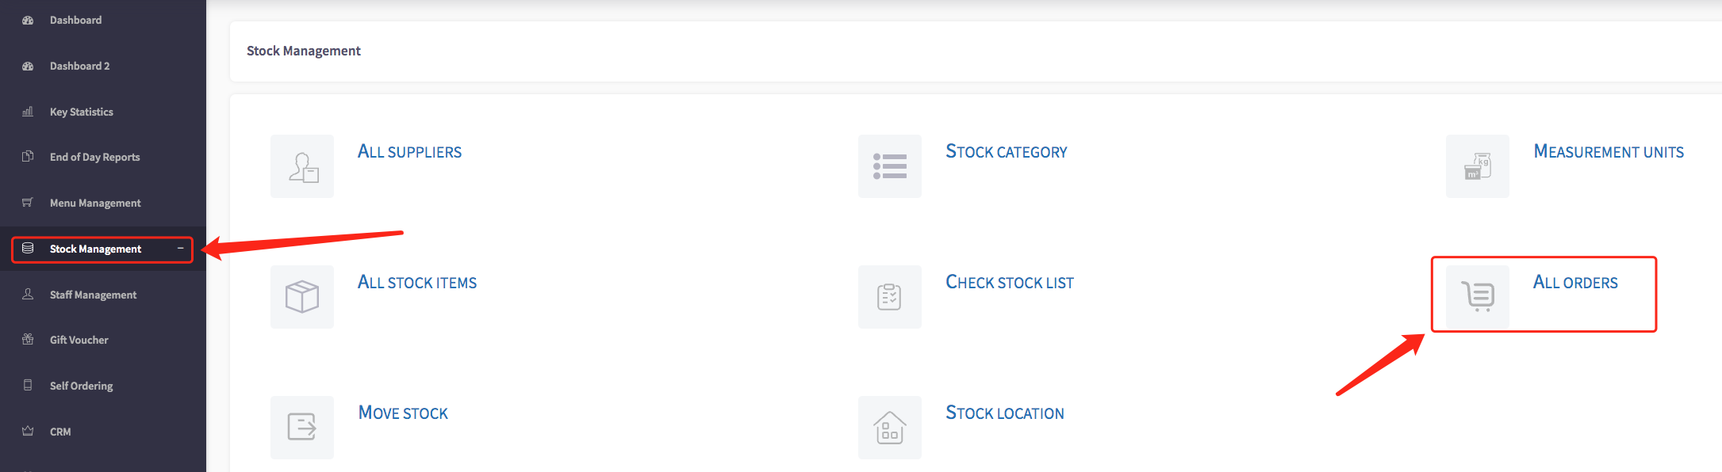Open the Measurement Units link
Viewport: 1722px width, 472px height.
tap(1609, 151)
